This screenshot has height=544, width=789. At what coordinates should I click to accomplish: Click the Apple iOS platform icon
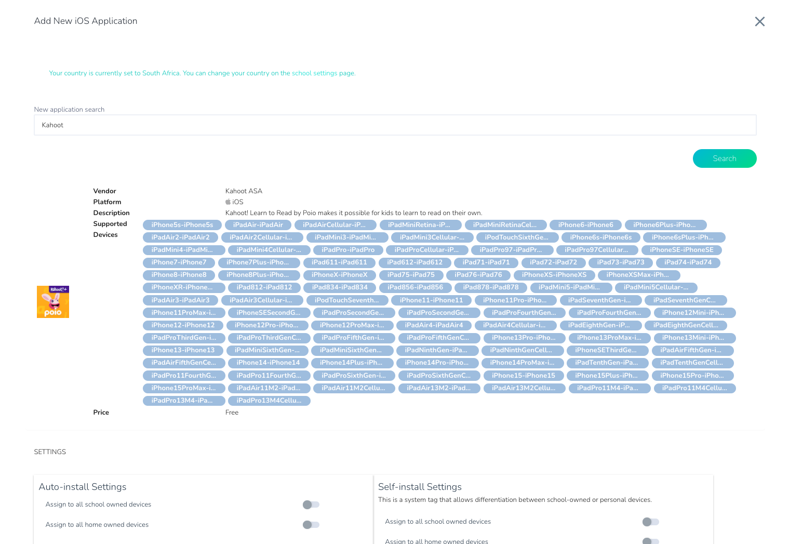coord(228,202)
